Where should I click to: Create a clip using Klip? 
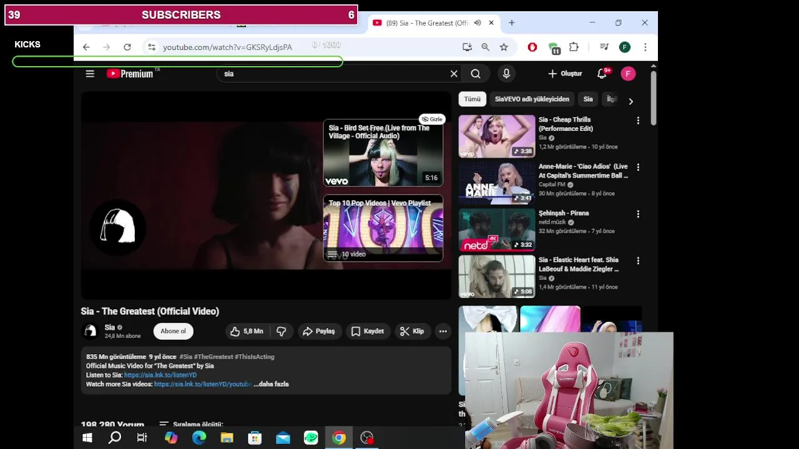pos(412,331)
